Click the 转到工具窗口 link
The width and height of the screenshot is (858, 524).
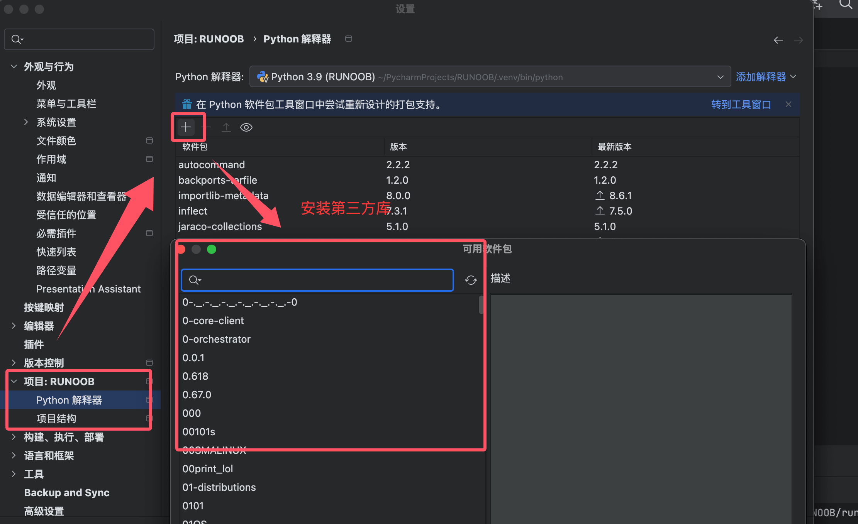tap(741, 104)
